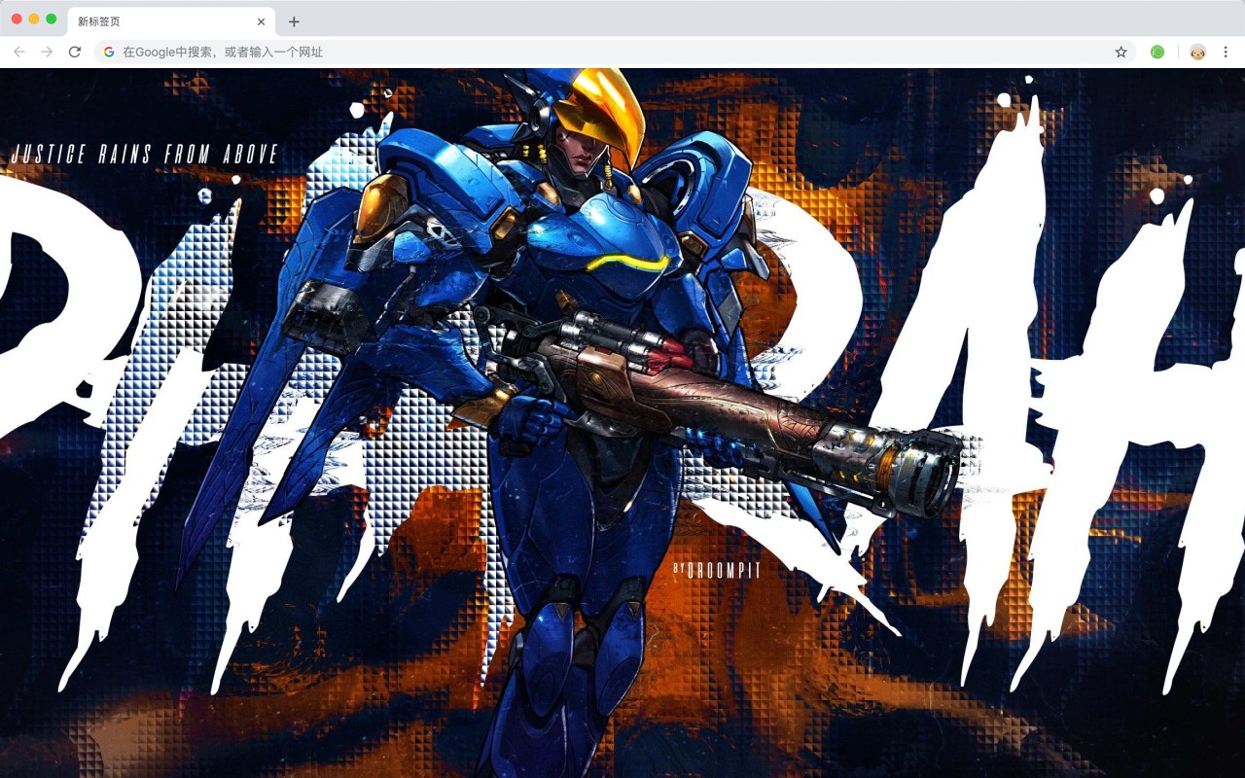Click the Google logo in address bar
This screenshot has width=1245, height=778.
(109, 52)
